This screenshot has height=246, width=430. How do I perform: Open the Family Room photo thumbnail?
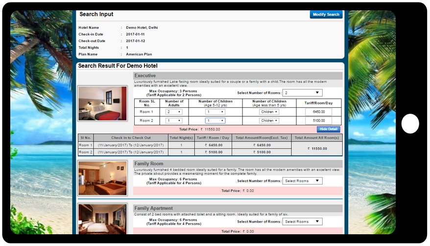102,178
